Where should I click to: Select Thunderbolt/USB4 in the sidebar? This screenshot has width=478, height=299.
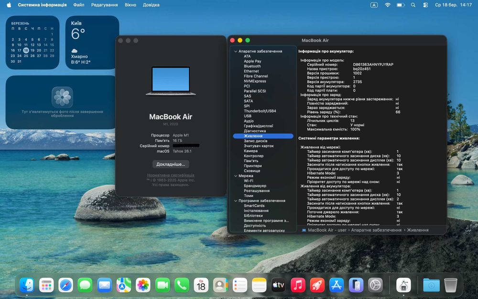coord(260,111)
